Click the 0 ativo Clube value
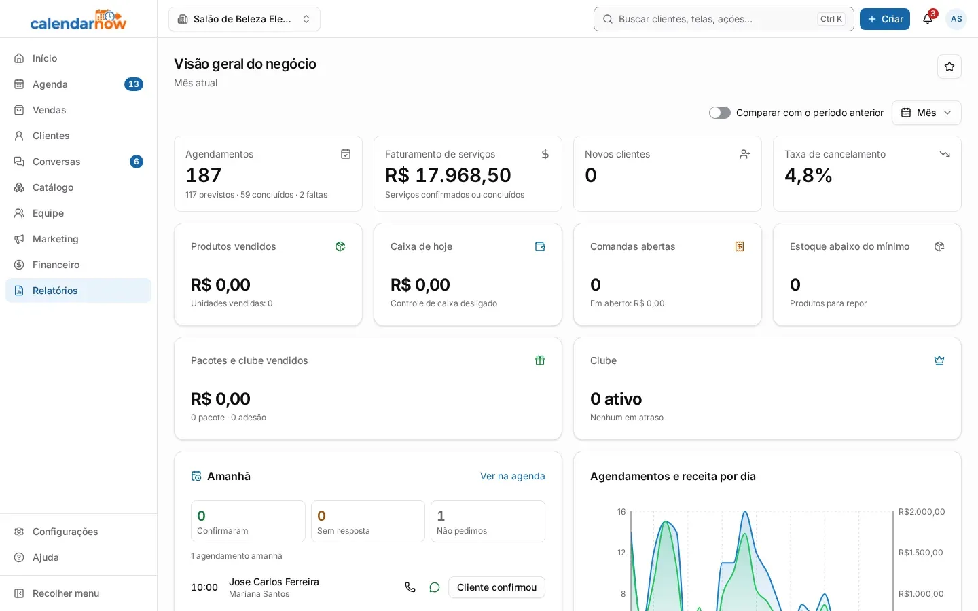 tap(616, 399)
